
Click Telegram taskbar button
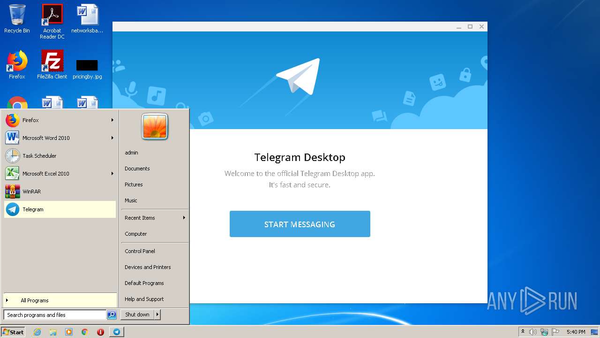coord(116,332)
